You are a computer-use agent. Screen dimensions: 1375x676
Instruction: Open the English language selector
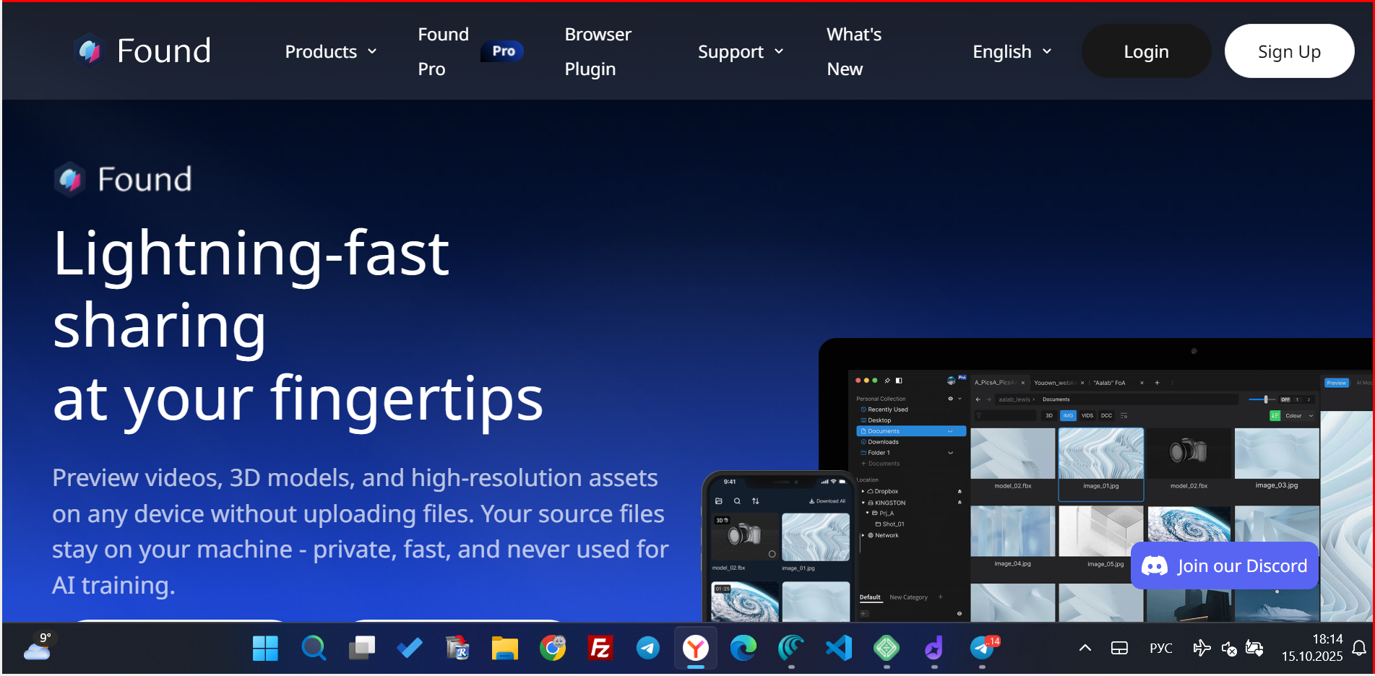(x=1012, y=52)
